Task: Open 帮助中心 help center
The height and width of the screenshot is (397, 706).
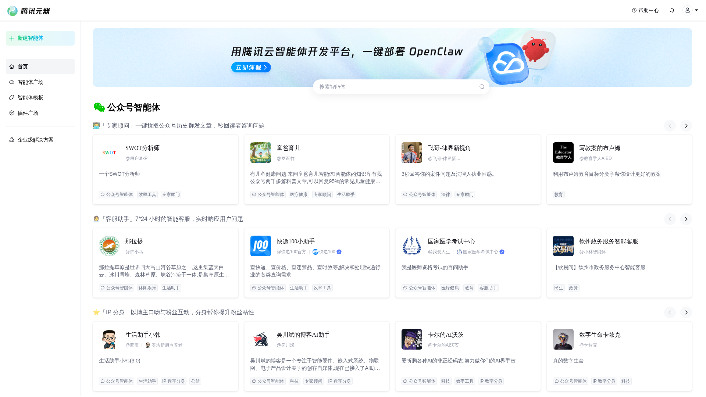Action: click(x=645, y=10)
